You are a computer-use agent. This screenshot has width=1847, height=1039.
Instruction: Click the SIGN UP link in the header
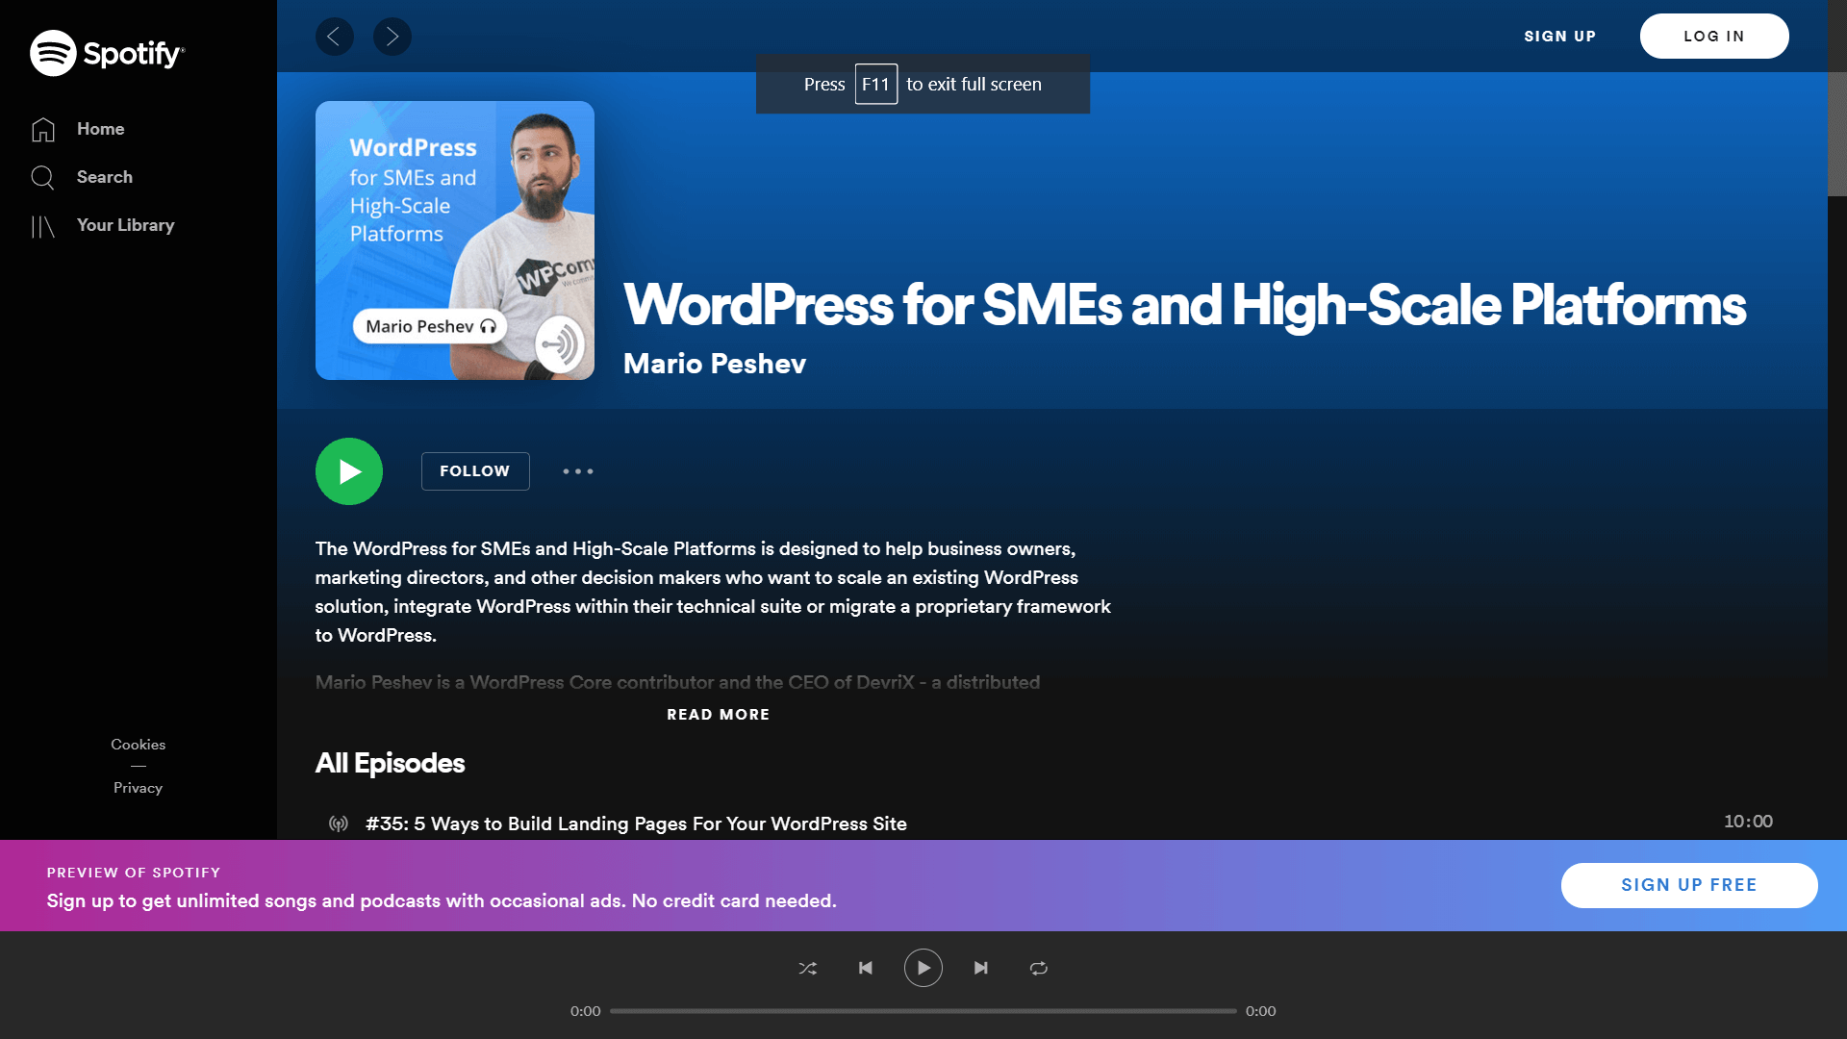[x=1559, y=37]
